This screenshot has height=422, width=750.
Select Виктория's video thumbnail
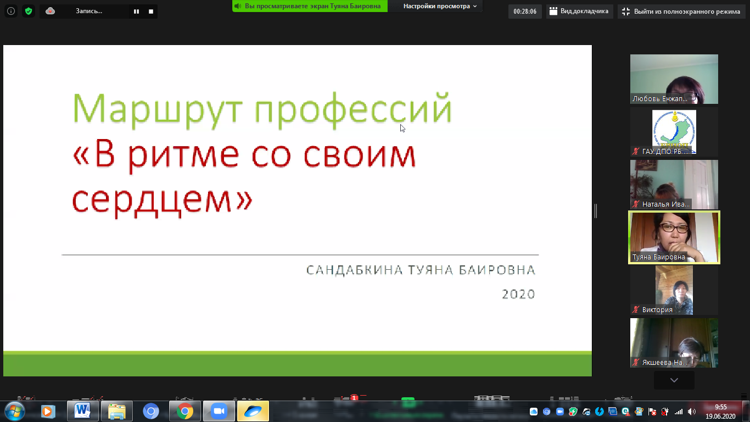pyautogui.click(x=674, y=290)
